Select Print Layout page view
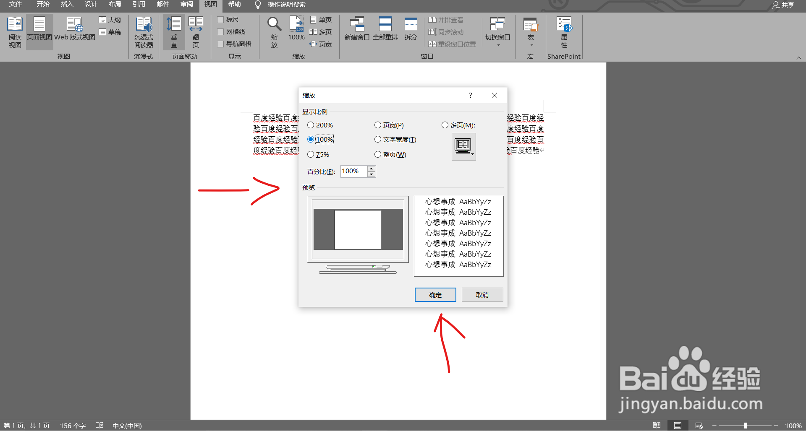This screenshot has width=806, height=431. (x=39, y=32)
